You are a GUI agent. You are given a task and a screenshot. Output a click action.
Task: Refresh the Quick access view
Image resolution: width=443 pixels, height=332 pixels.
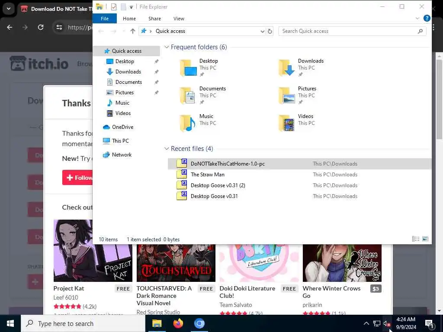click(x=270, y=31)
